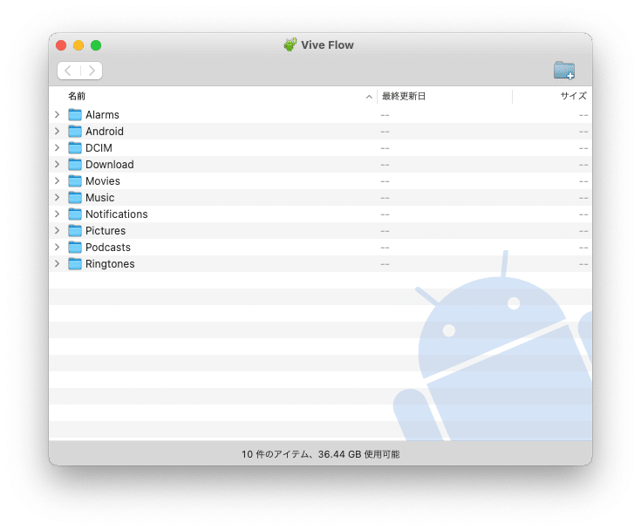
Task: Select the Notifications folder name
Action: pos(117,214)
